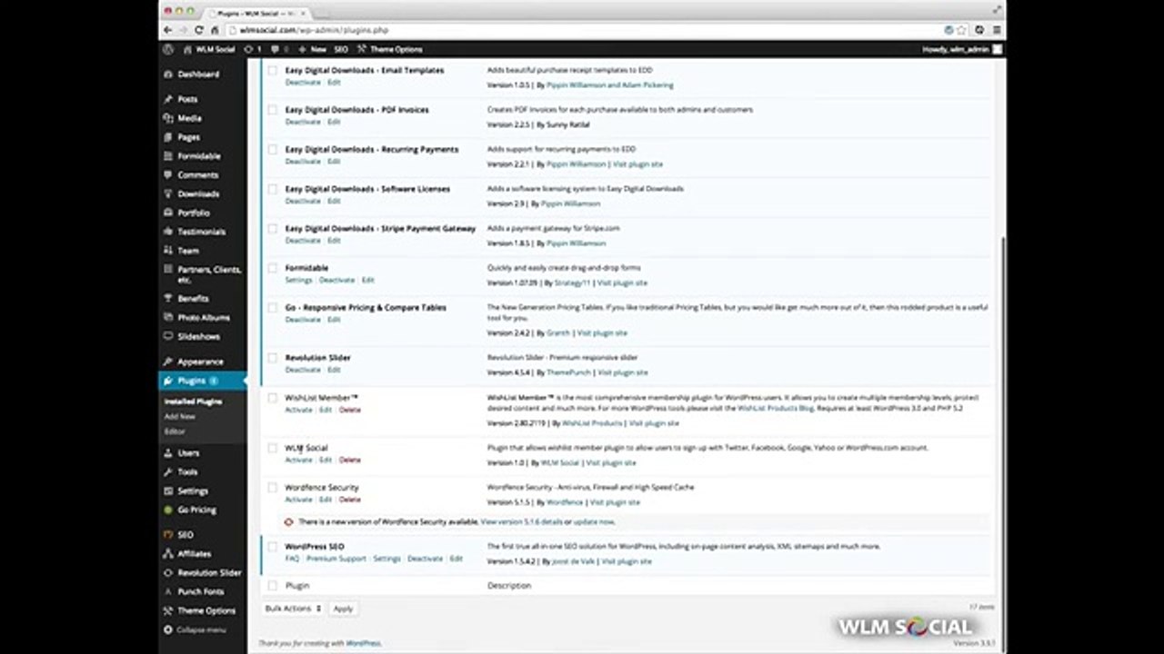
Task: Open the + New menu in admin bar
Action: point(314,49)
